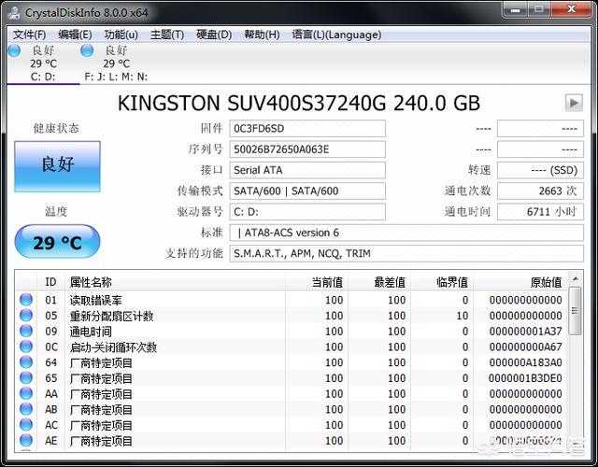Click the 临界值 column header

point(442,282)
